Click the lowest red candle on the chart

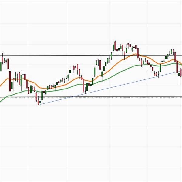point(39,102)
